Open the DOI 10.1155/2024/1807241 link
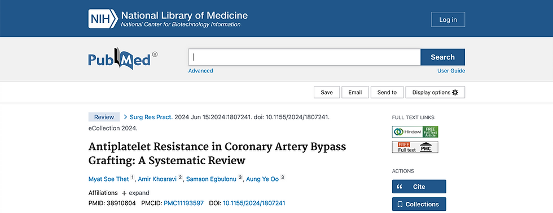553x213 pixels. [x=254, y=203]
